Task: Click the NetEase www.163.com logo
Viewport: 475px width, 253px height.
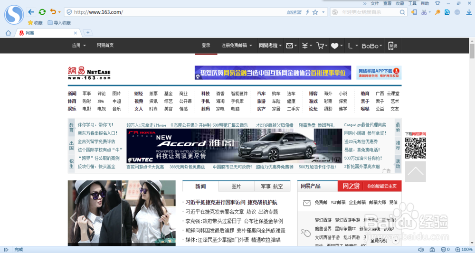Action: coord(89,73)
